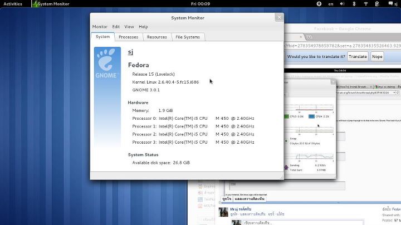Open the Monitor menu
This screenshot has width=401, height=225.
100,27
